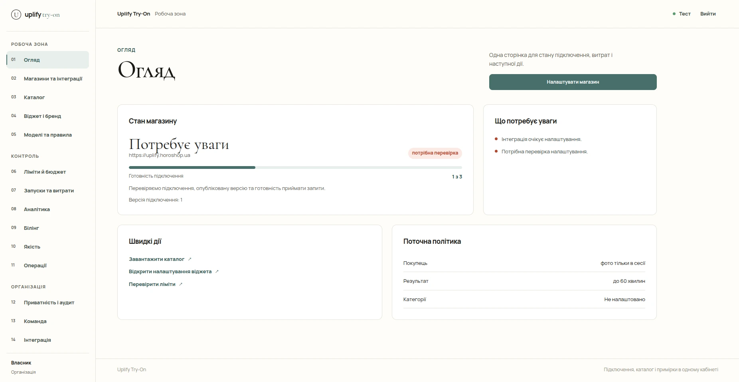
Task: Click Інтеграція очікує налаштування notice
Action: (x=541, y=139)
